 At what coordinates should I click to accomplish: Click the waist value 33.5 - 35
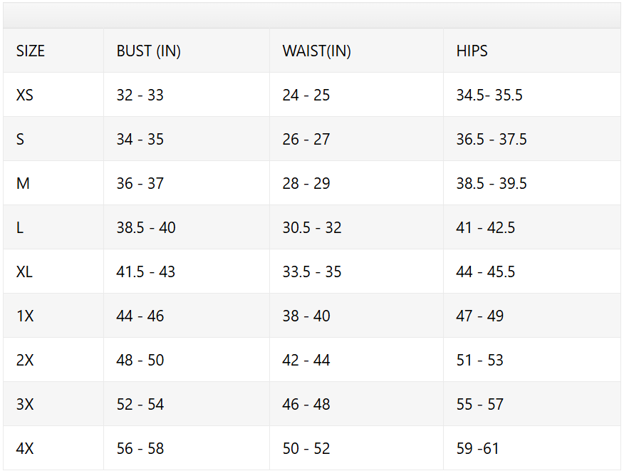coord(312,271)
